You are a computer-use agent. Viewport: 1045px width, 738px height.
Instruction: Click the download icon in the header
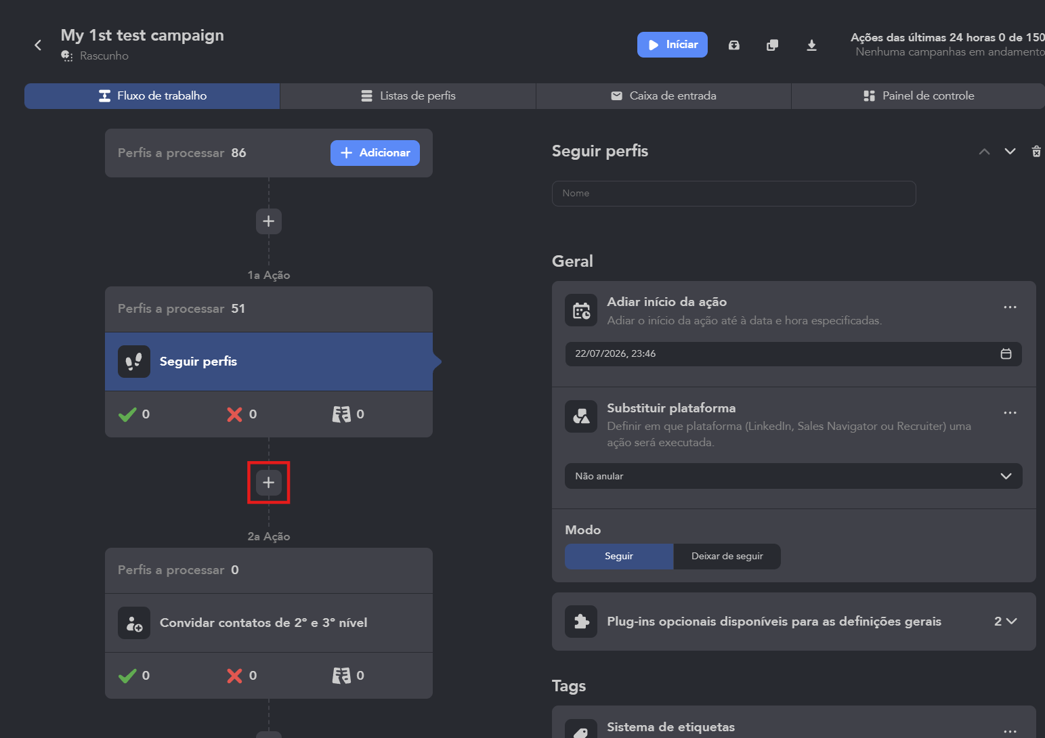pyautogui.click(x=811, y=45)
